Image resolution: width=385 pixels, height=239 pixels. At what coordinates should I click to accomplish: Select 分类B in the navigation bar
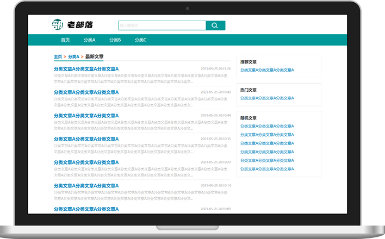pos(115,40)
